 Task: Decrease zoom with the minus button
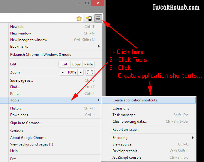click(63, 72)
